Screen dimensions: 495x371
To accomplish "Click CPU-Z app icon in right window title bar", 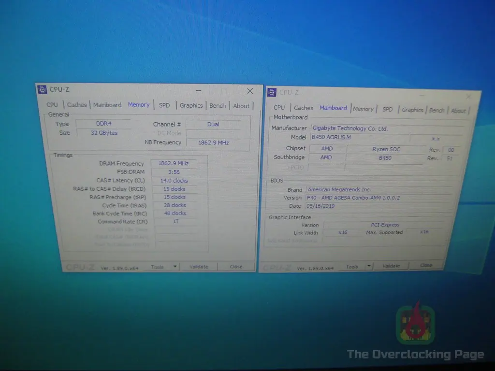I will (x=272, y=92).
